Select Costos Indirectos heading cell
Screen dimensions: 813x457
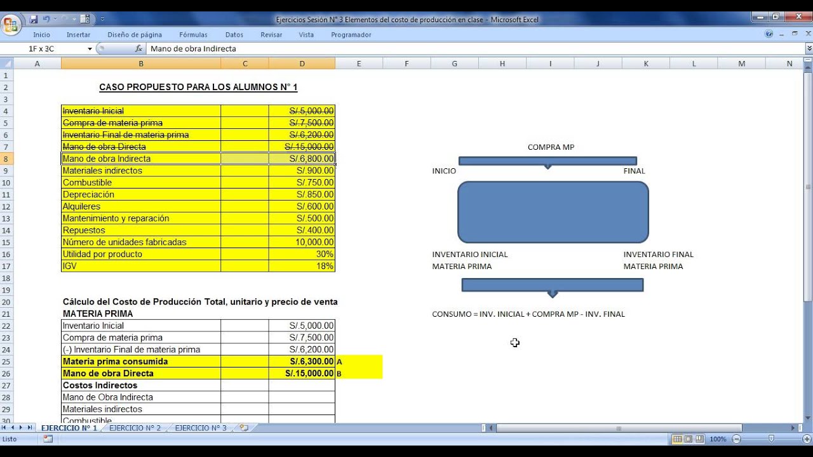[141, 385]
